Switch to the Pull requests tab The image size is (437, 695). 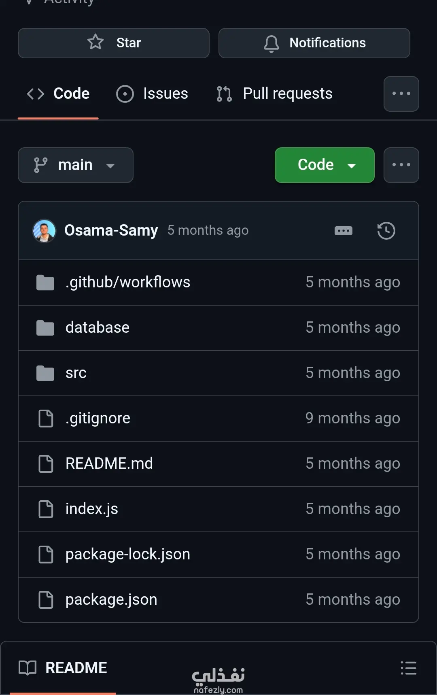275,94
